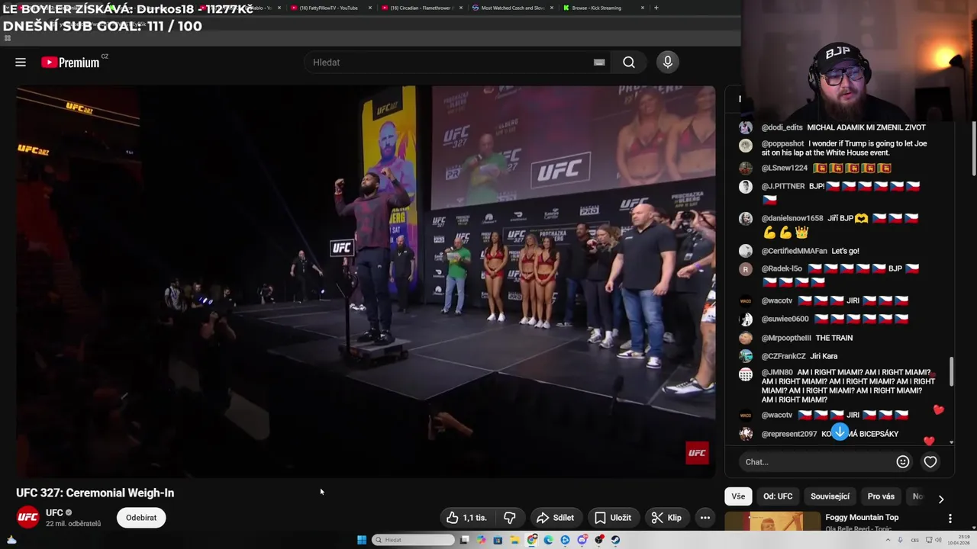Open browser apps grid icon below tabs
Screen dimensions: 977x549
pyautogui.click(x=8, y=38)
